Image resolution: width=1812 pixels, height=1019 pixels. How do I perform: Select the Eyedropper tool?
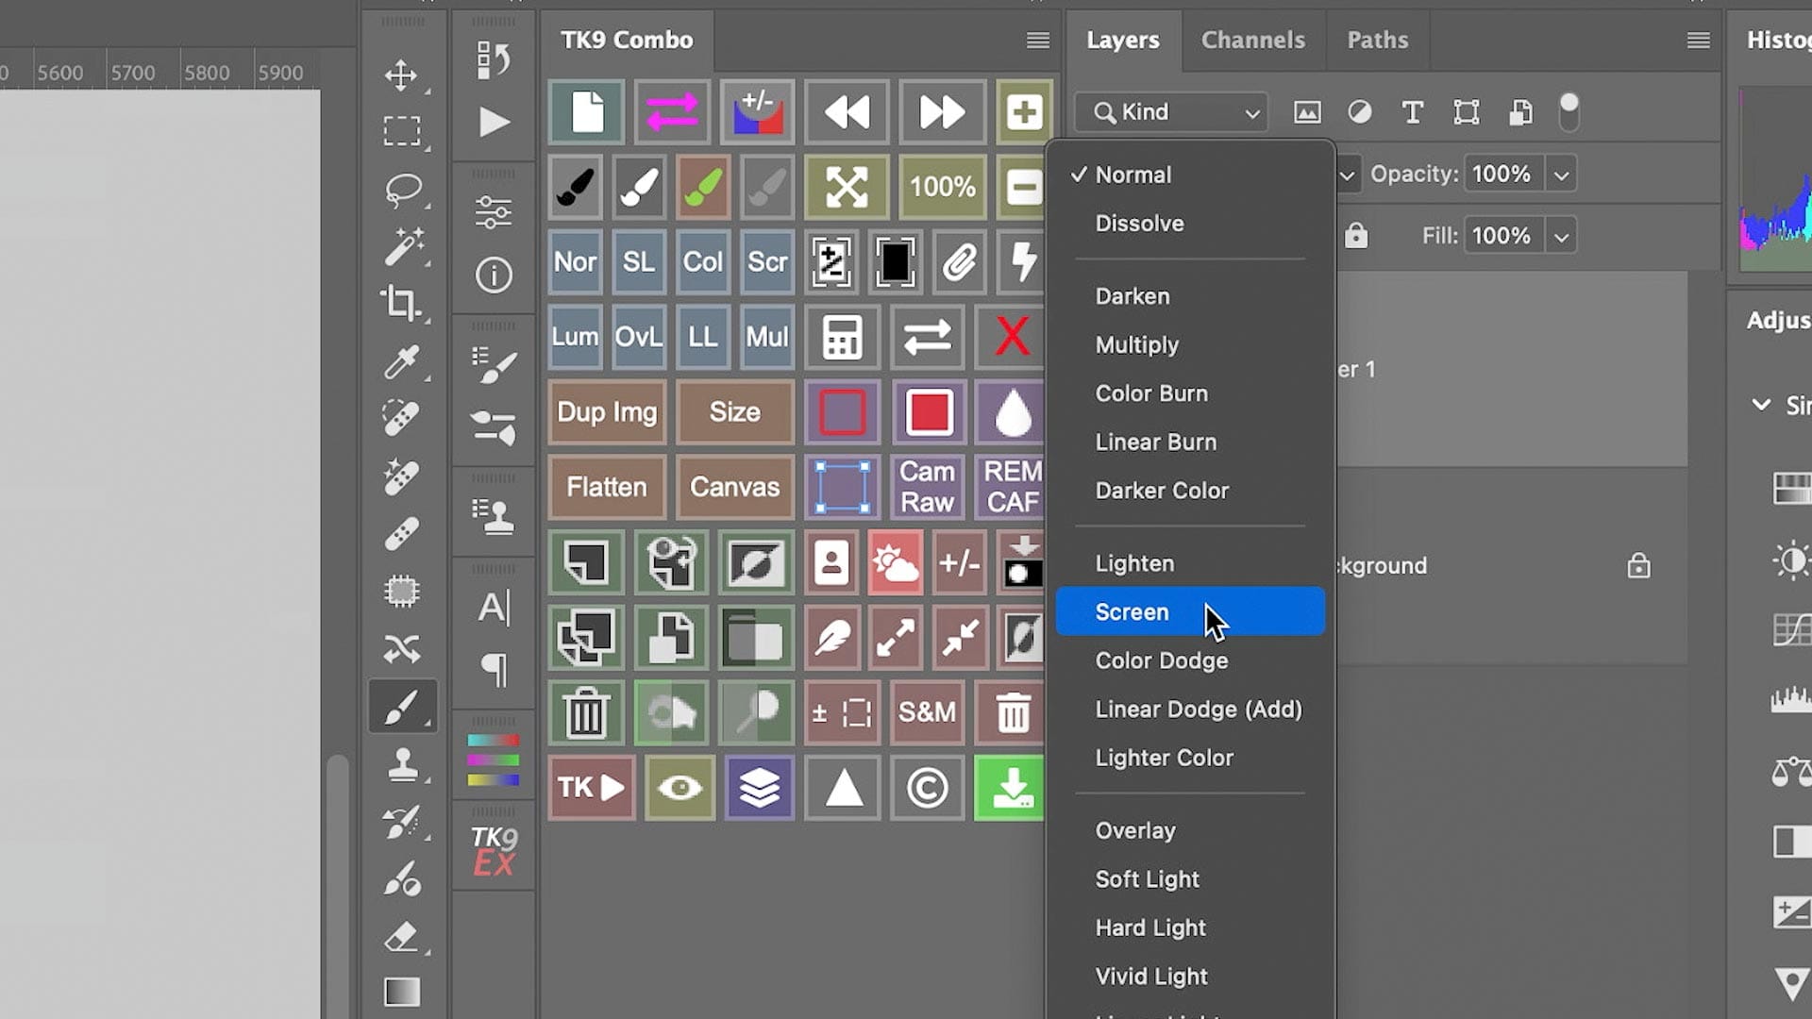click(x=401, y=361)
